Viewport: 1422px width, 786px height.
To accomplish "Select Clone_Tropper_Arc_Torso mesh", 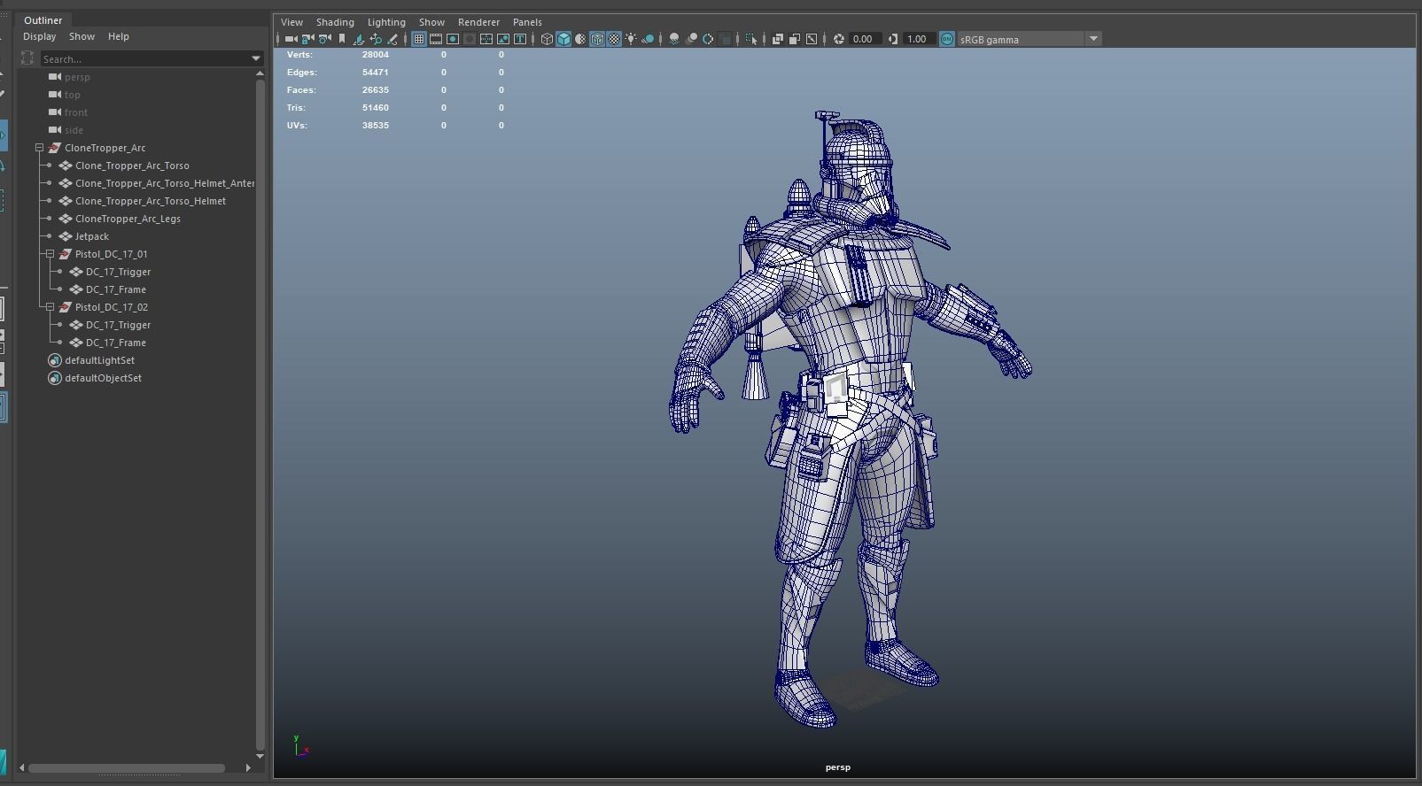I will point(132,166).
